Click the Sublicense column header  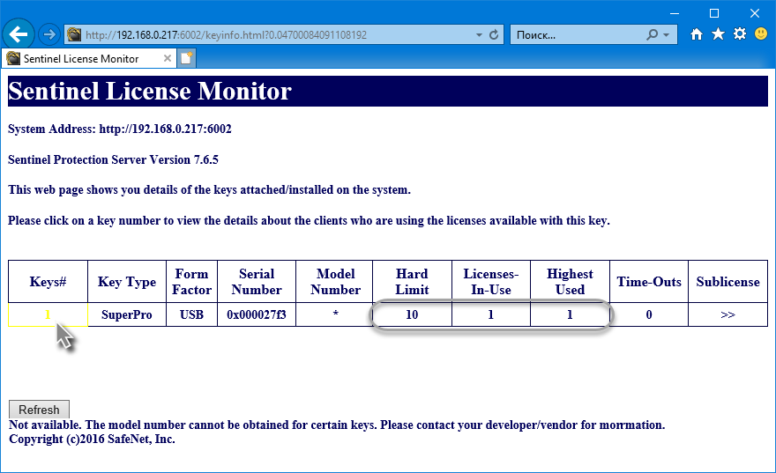727,282
